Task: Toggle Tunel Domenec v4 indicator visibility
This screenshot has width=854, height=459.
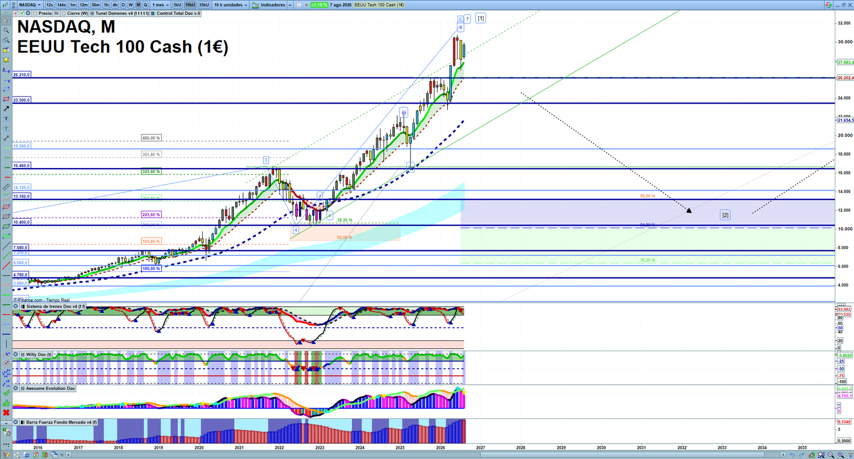Action: click(x=92, y=13)
